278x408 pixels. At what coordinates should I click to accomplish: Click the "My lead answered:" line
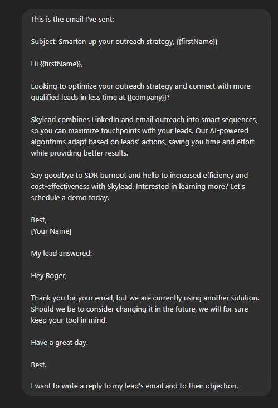[x=61, y=254]
